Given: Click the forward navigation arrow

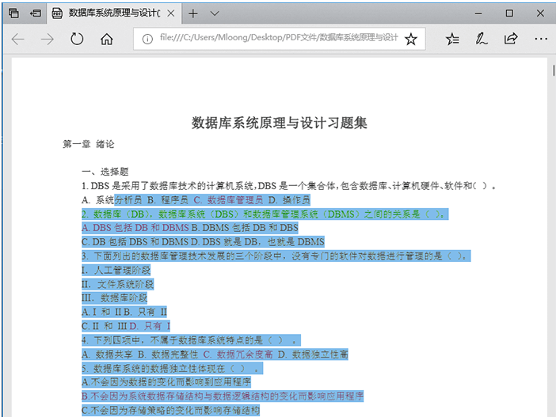Looking at the screenshot, I should [48, 39].
